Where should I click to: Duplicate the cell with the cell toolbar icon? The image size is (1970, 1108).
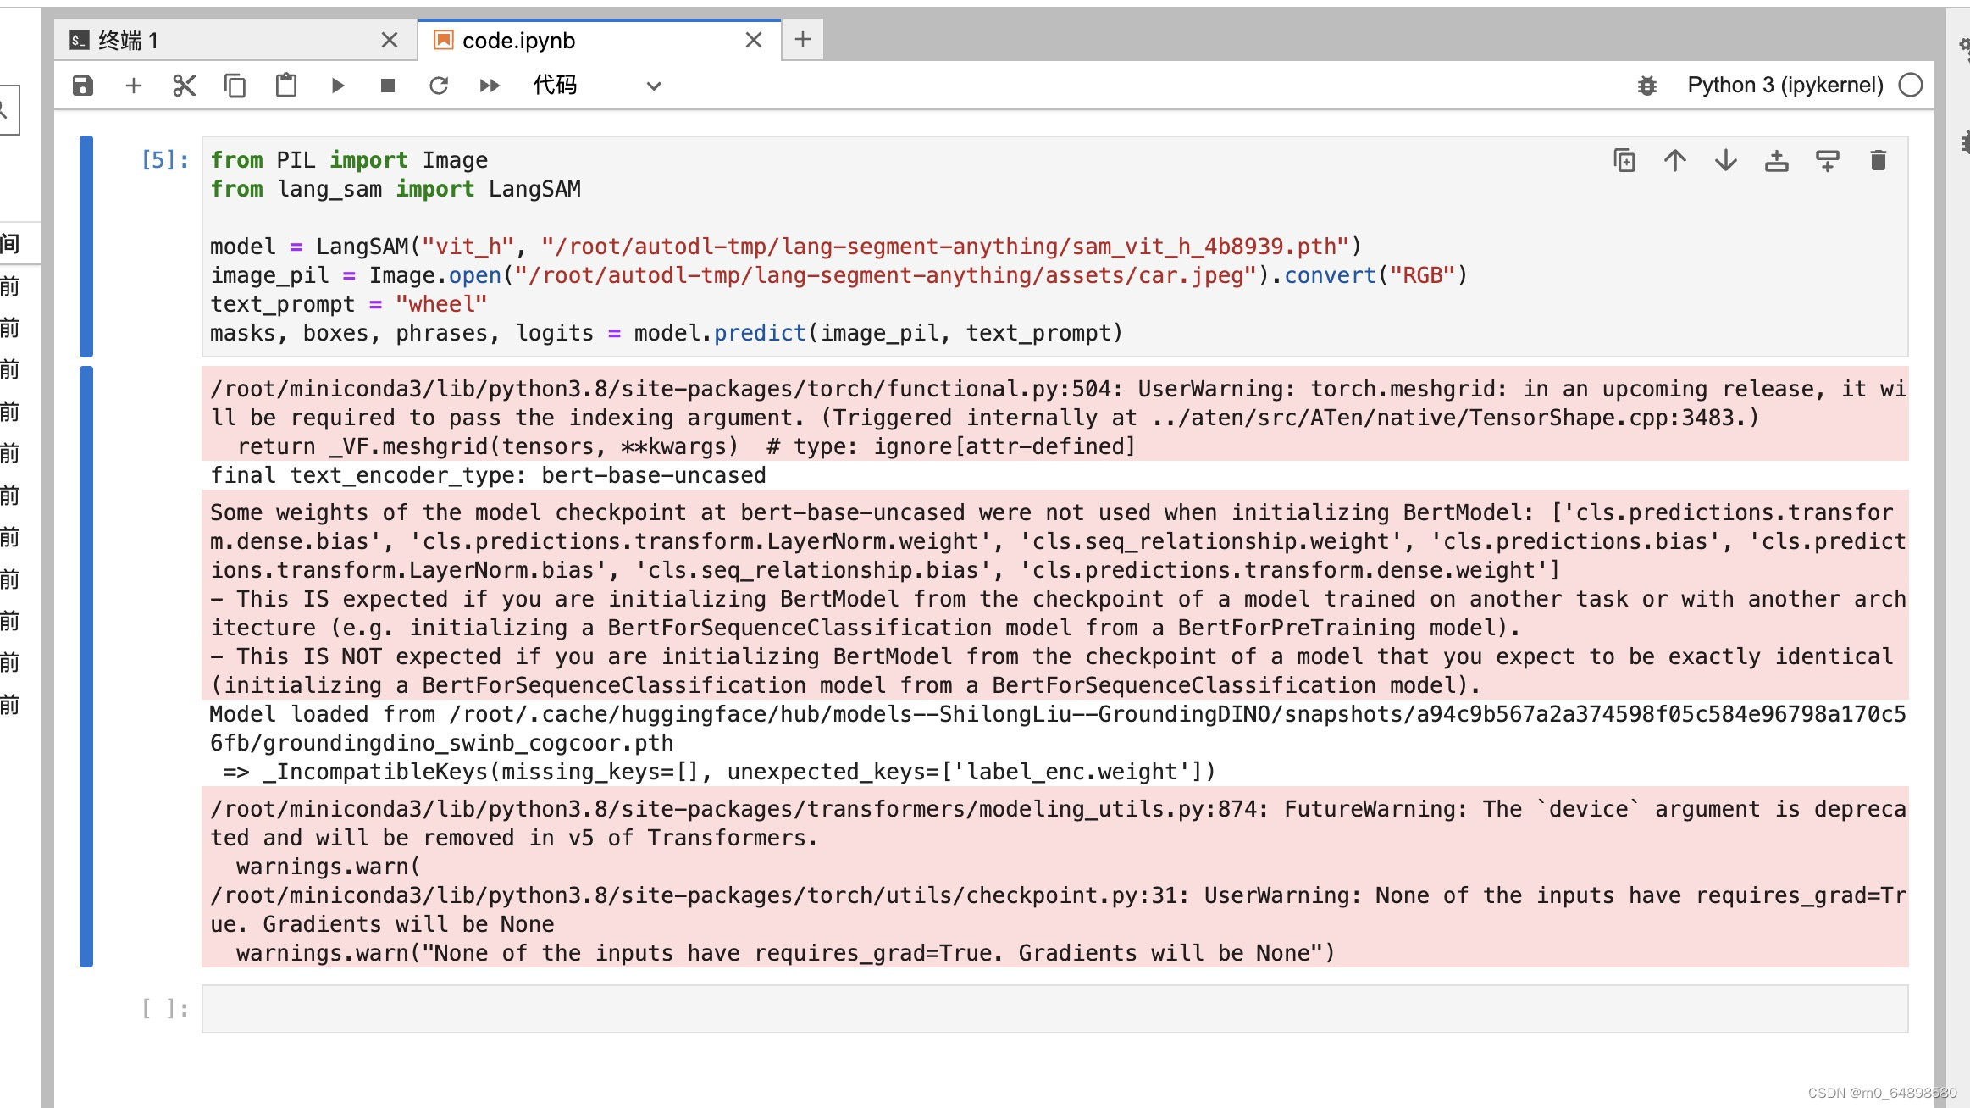pos(1624,161)
